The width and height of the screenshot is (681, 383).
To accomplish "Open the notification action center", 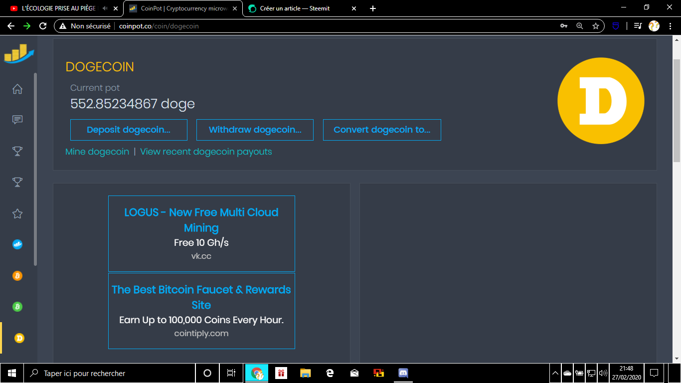I will click(654, 373).
